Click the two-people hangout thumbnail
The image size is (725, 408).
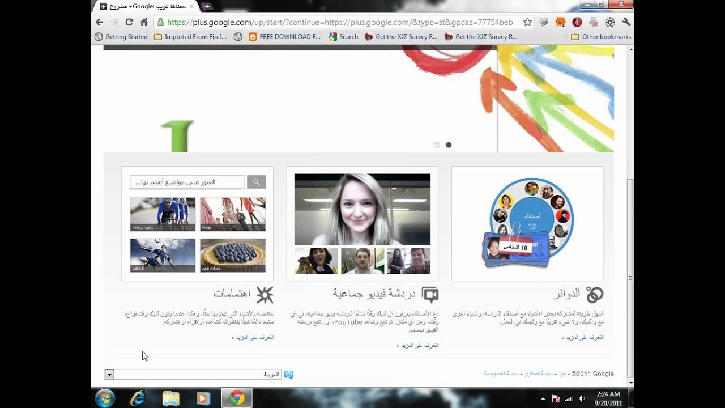tap(408, 261)
